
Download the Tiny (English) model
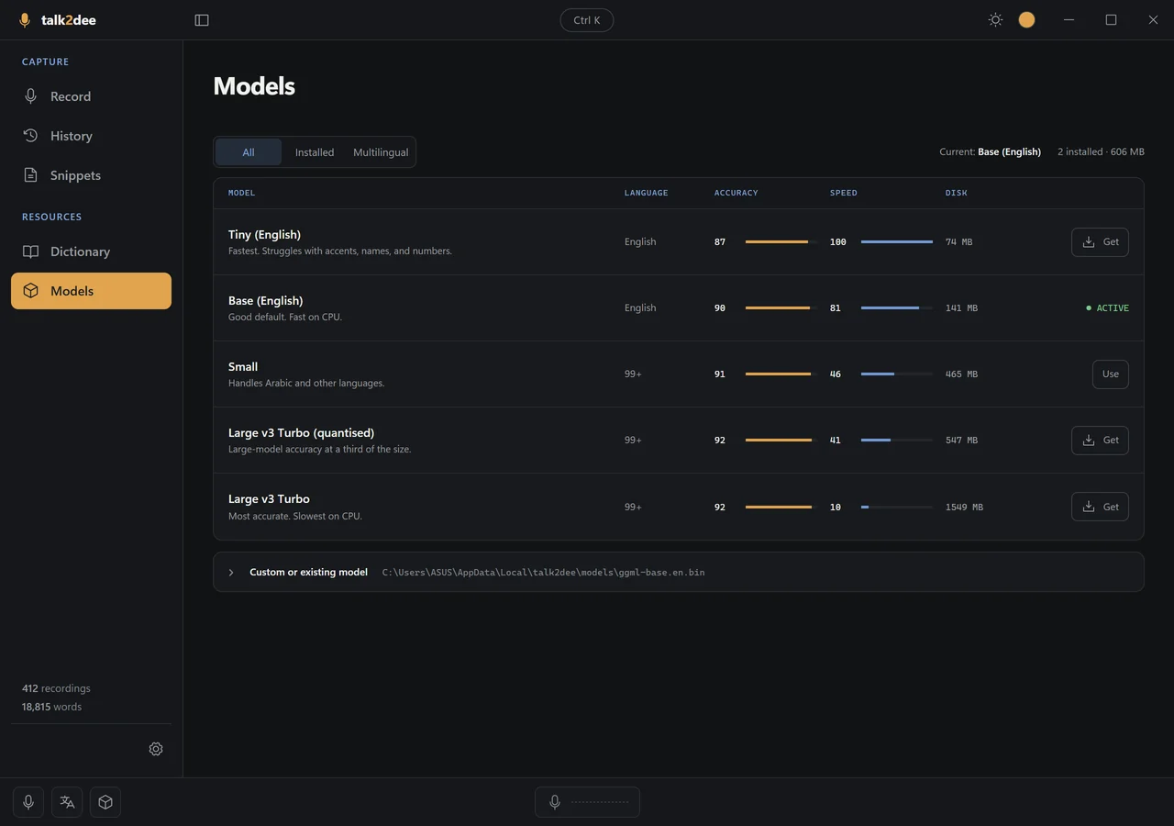coord(1100,242)
